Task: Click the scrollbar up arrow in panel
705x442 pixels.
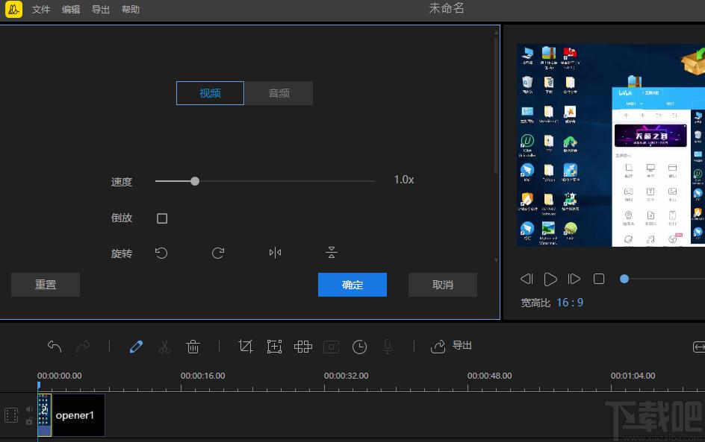Action: [x=497, y=32]
